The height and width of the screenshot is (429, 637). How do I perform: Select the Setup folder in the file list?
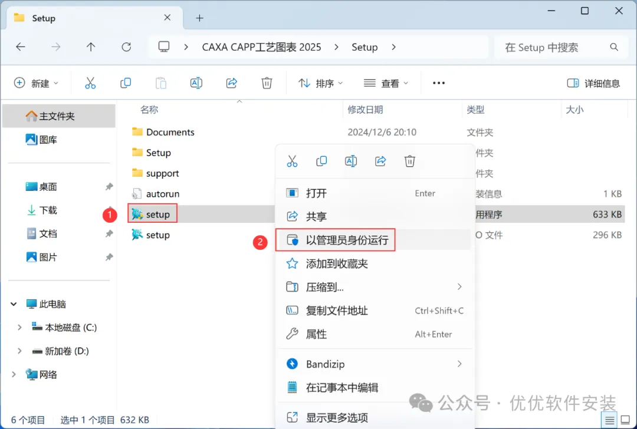pos(152,153)
